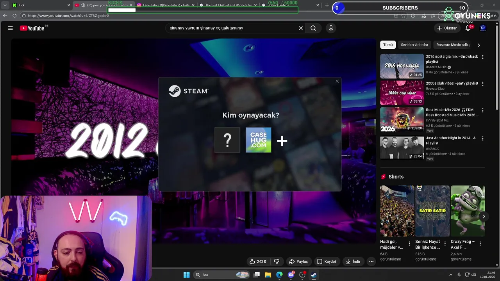
Task: Open Best Music Mix 2026 thumbnail
Action: click(402, 119)
